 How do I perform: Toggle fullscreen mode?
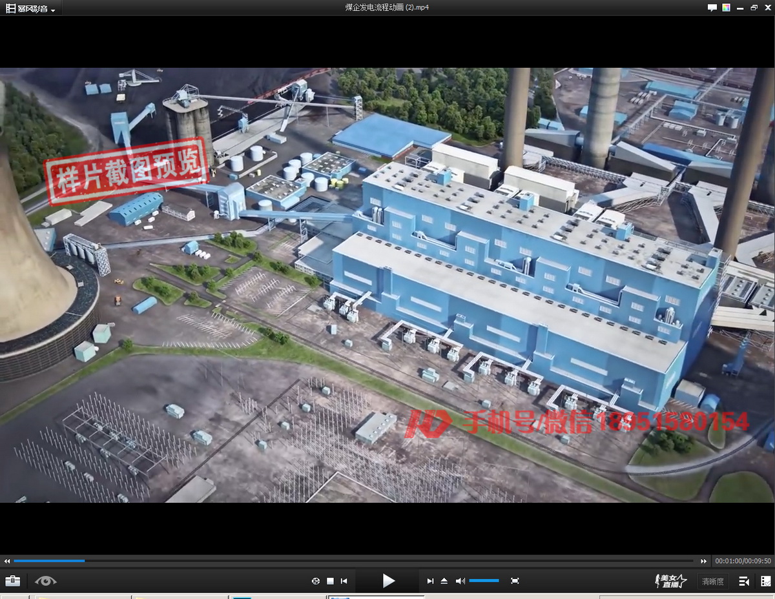click(x=515, y=581)
